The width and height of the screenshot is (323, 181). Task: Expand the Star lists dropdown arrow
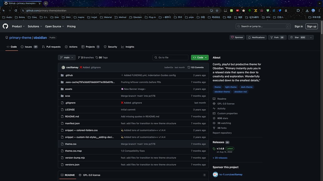pos(311,37)
